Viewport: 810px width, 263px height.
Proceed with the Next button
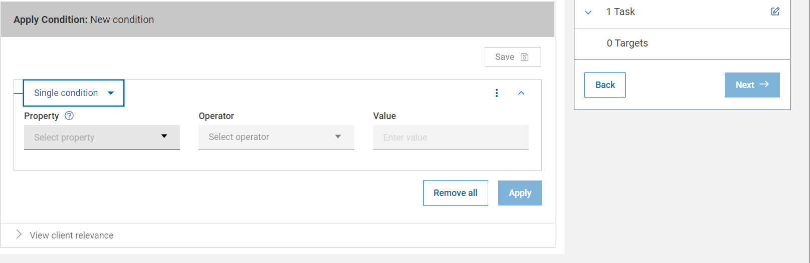tap(745, 85)
